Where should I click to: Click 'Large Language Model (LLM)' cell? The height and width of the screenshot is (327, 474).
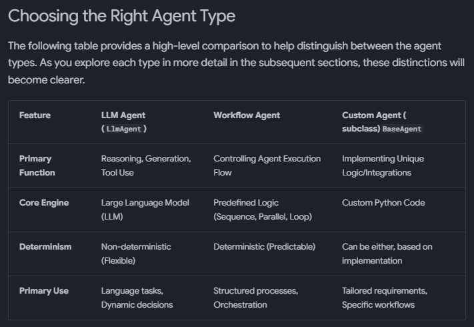[145, 210]
